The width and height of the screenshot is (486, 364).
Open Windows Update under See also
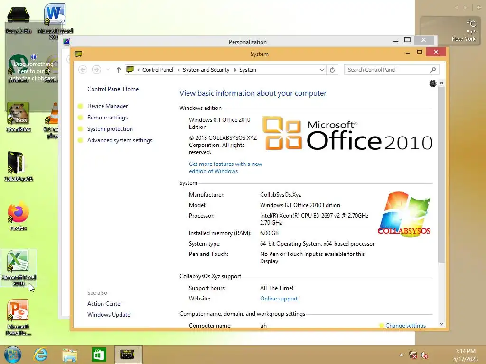[x=109, y=315]
